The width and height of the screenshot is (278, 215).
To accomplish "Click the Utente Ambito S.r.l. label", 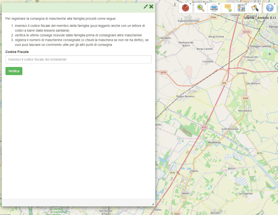I will (260, 18).
